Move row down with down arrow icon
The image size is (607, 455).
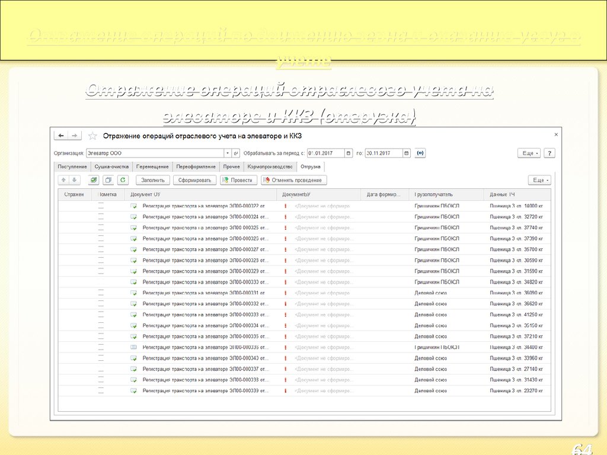(x=74, y=180)
